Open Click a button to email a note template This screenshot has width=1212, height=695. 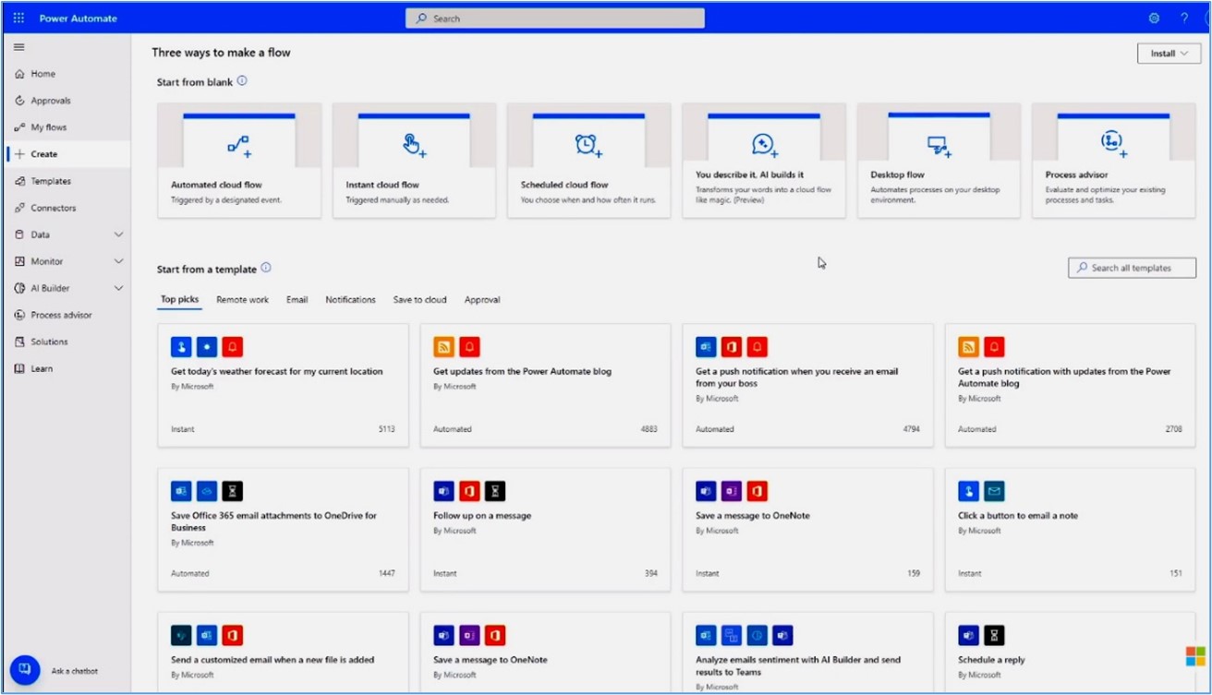(x=1070, y=529)
